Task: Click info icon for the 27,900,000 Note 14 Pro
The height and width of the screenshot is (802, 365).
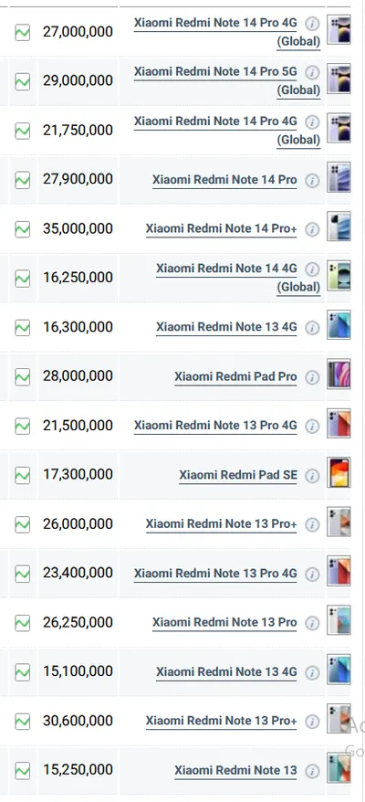Action: [312, 181]
